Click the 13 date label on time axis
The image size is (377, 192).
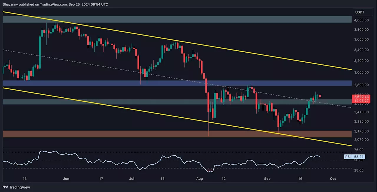click(24, 178)
